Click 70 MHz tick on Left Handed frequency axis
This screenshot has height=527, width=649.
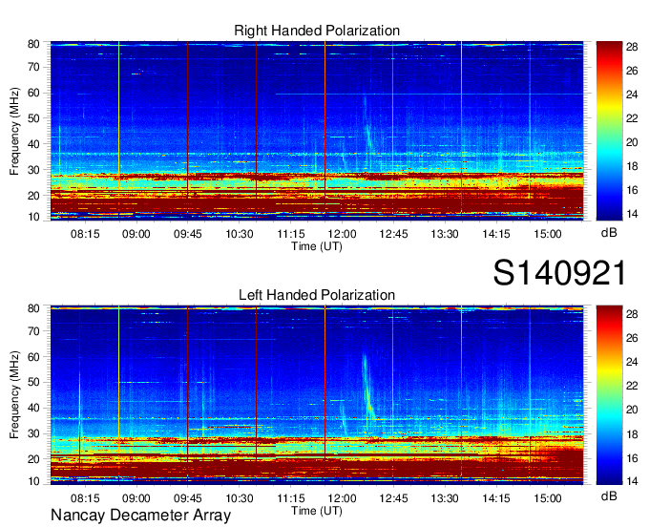click(33, 331)
